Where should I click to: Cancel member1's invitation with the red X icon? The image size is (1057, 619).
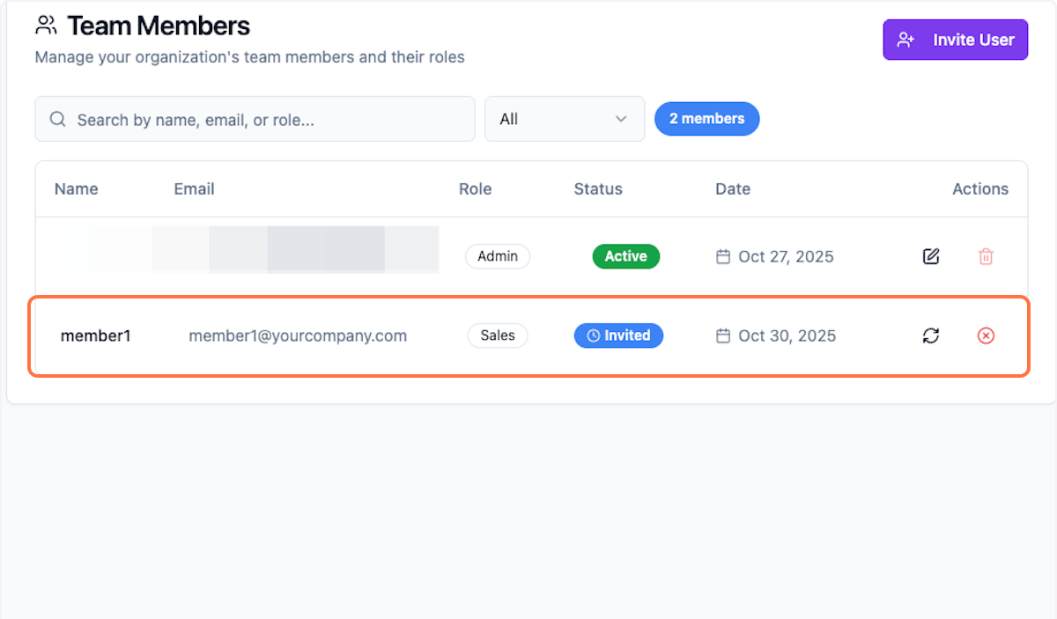point(986,335)
